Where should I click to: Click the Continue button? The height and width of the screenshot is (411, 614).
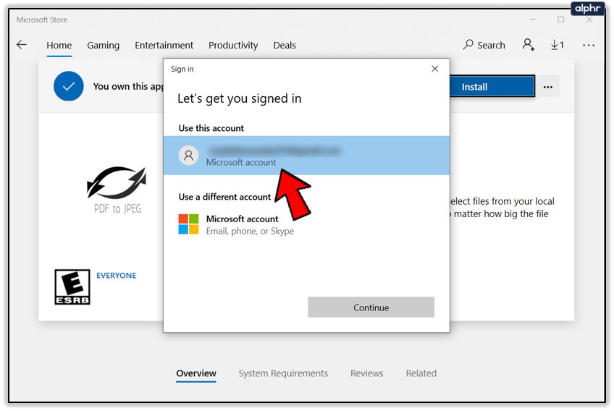[x=371, y=308]
